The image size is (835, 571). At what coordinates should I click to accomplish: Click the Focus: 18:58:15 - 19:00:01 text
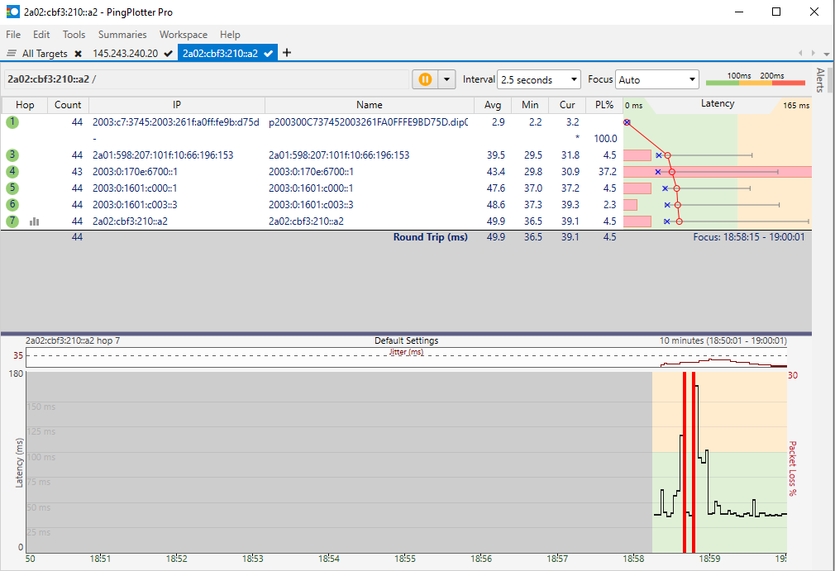[x=749, y=237]
